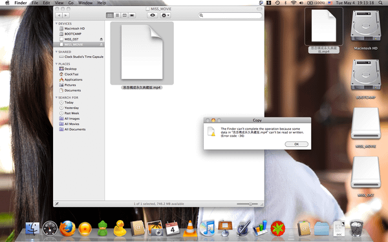Open the Go menu

(x=70, y=3)
